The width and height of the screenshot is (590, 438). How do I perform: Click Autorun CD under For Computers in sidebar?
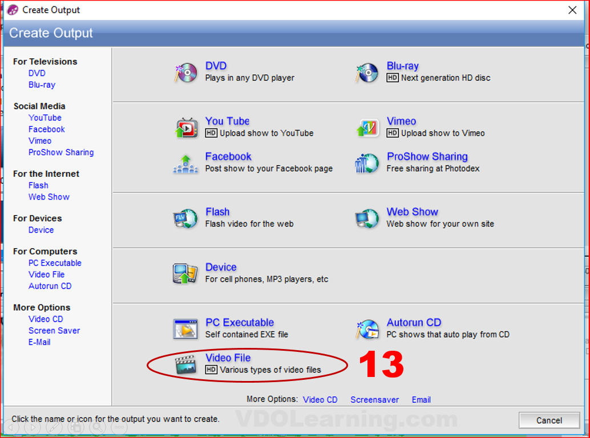point(50,286)
